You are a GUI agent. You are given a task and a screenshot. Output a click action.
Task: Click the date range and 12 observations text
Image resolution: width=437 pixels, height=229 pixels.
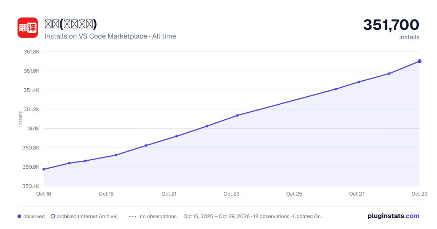pos(253,216)
